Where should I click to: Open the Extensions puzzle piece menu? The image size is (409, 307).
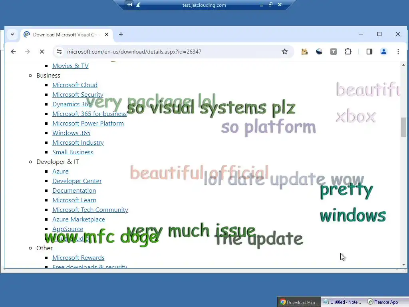(348, 52)
